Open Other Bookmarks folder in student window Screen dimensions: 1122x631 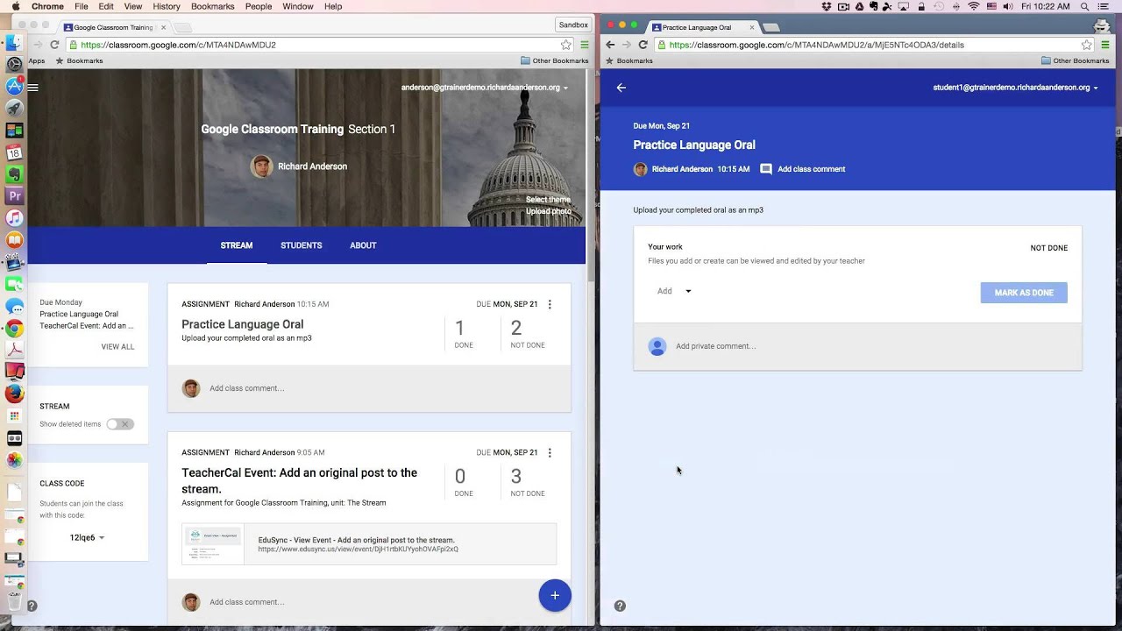[x=1075, y=60]
